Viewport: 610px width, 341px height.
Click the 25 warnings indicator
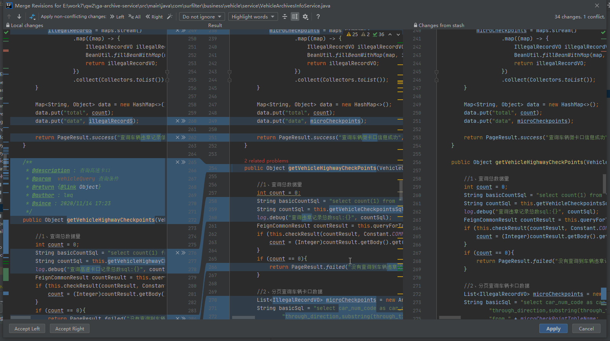click(x=352, y=35)
